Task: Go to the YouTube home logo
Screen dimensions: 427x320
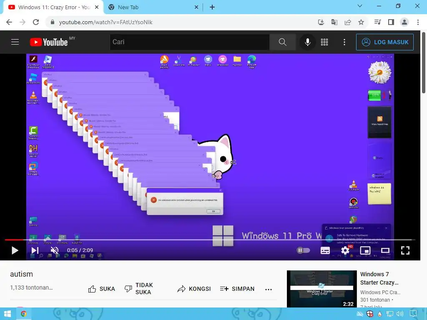Action: pyautogui.click(x=49, y=42)
